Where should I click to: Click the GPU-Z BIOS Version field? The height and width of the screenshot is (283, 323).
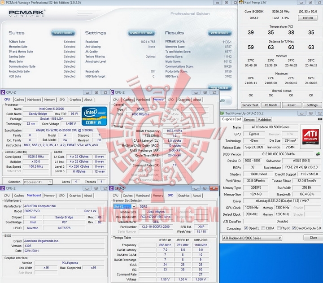[278, 154]
